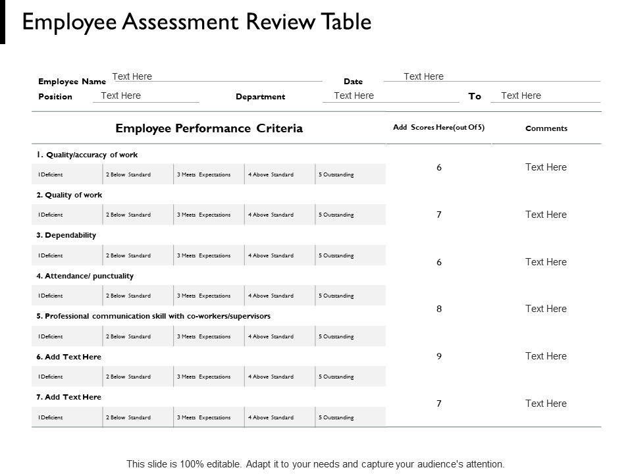Select '4 Above Standard' under Attendance/punctuality
This screenshot has width=632, height=474.
pyautogui.click(x=271, y=296)
